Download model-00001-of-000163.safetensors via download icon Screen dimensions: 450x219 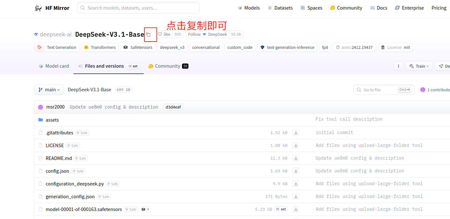296,209
